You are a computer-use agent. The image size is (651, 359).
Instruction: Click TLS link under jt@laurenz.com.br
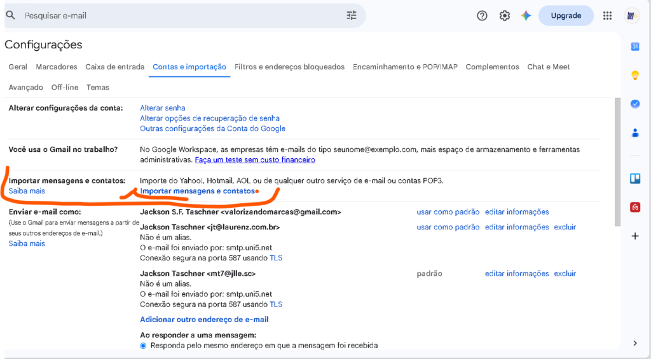click(x=276, y=258)
